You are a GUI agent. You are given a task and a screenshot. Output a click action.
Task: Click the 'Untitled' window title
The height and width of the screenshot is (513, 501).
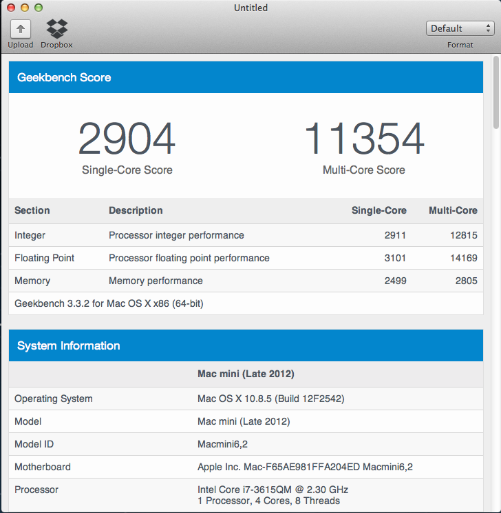click(x=250, y=8)
